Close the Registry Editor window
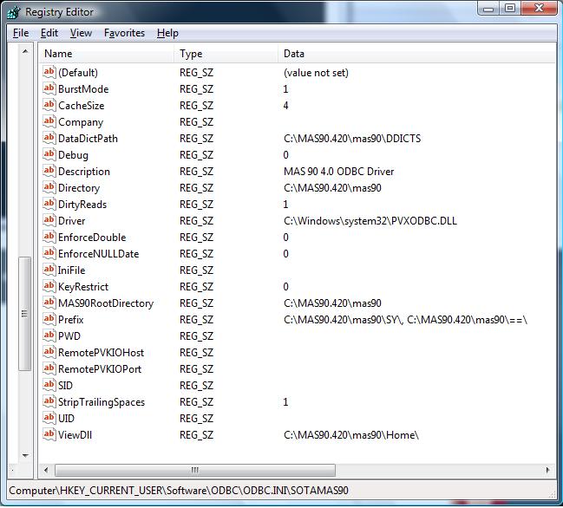Screen dimensions: 563x508 tap(539, 9)
